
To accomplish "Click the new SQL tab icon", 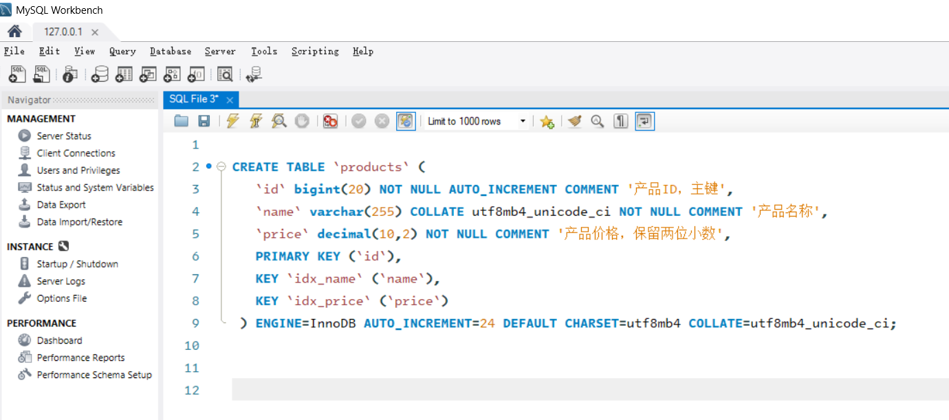I will 17,74.
